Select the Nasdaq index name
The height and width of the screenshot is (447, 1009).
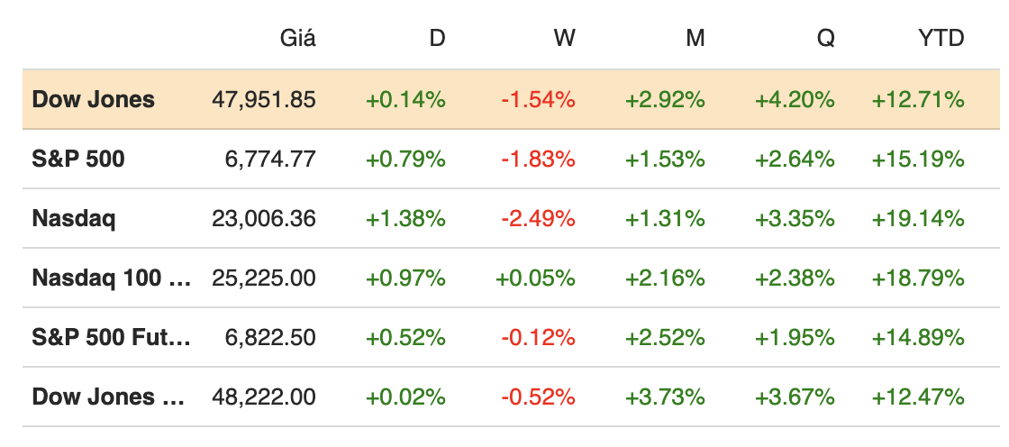coord(74,219)
